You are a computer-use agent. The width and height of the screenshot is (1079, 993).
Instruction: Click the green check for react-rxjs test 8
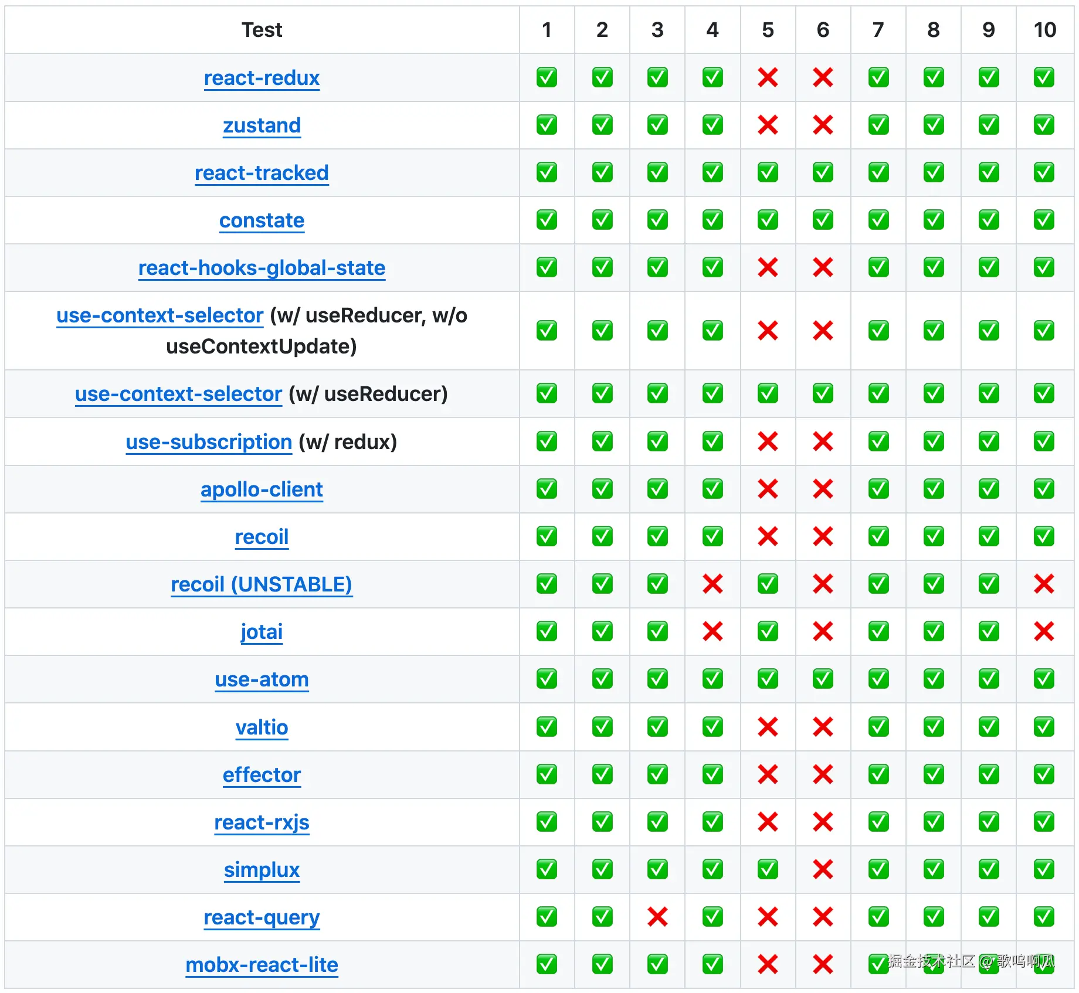click(934, 822)
